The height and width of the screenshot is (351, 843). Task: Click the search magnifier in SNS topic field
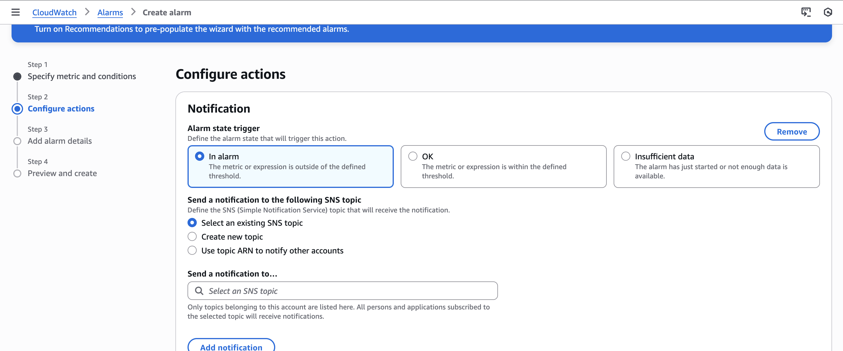(199, 291)
